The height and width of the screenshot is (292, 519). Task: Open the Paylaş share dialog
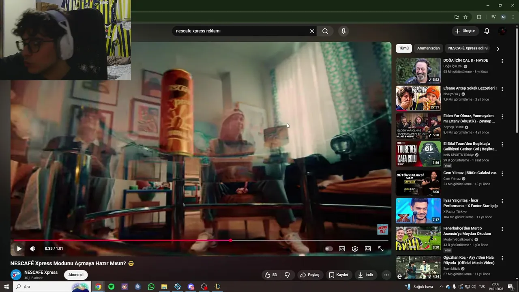coord(310,275)
